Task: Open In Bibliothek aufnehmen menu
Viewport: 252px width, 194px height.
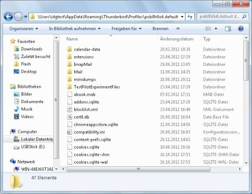Action: (75, 29)
